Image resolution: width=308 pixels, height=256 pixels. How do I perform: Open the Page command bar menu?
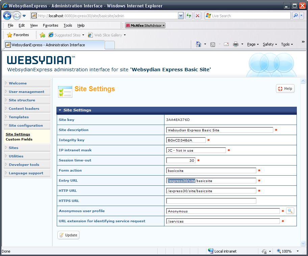pos(253,44)
